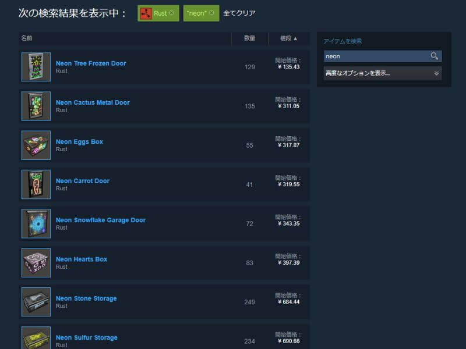Screen dimensions: 466x349
Task: Remove the Rust filter tag
Action: (x=171, y=13)
